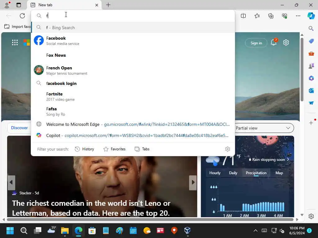This screenshot has height=238, width=318.
Task: Select the French Open suggestion
Action: (133, 70)
